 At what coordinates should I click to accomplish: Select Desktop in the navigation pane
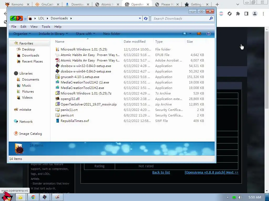(x=28, y=49)
